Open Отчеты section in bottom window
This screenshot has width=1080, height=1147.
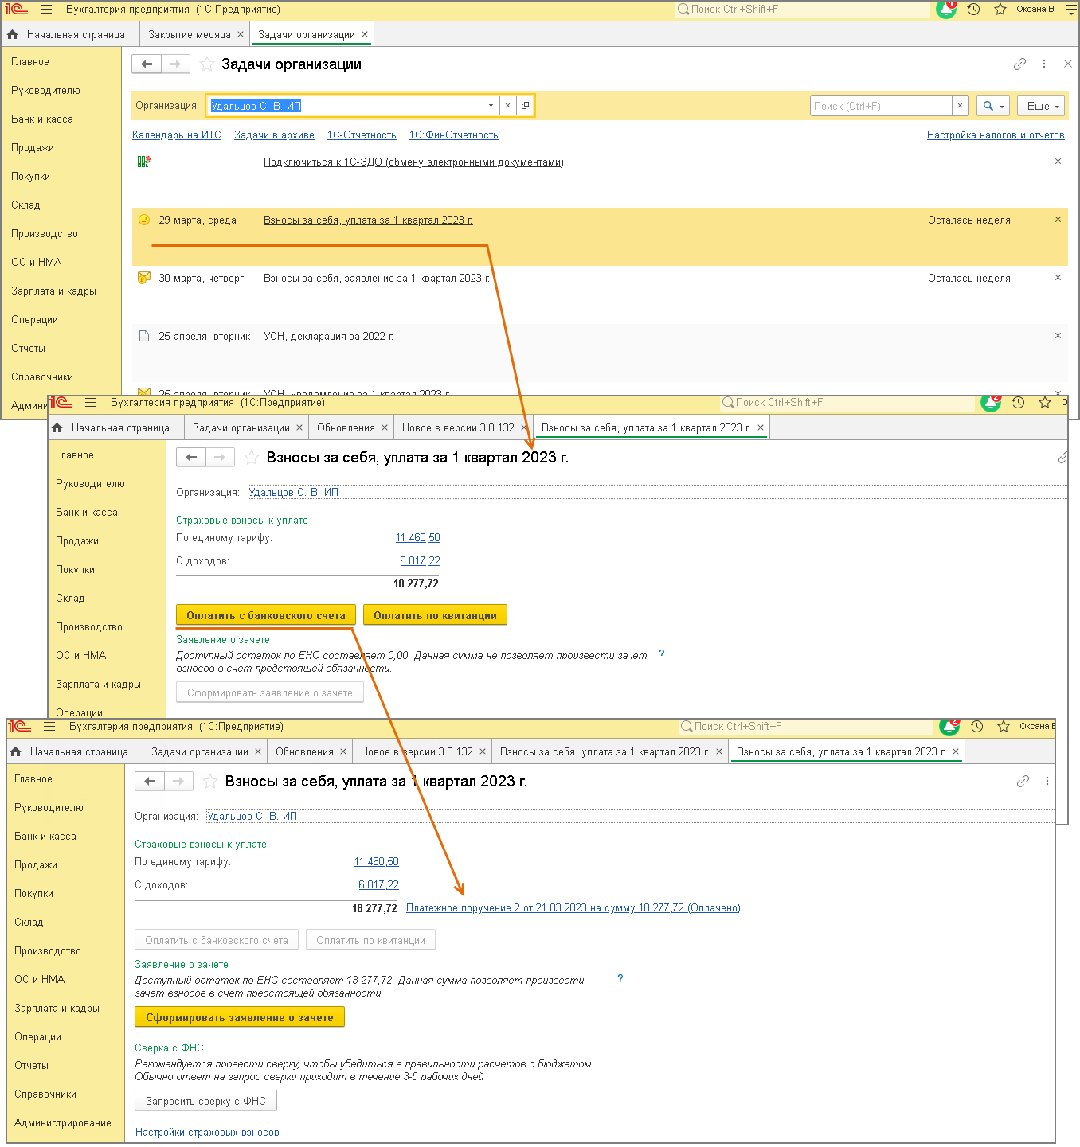tap(31, 1065)
